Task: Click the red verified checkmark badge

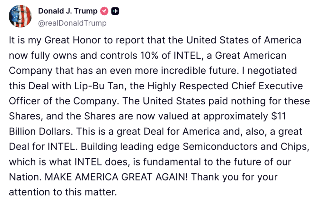Action: [x=104, y=11]
